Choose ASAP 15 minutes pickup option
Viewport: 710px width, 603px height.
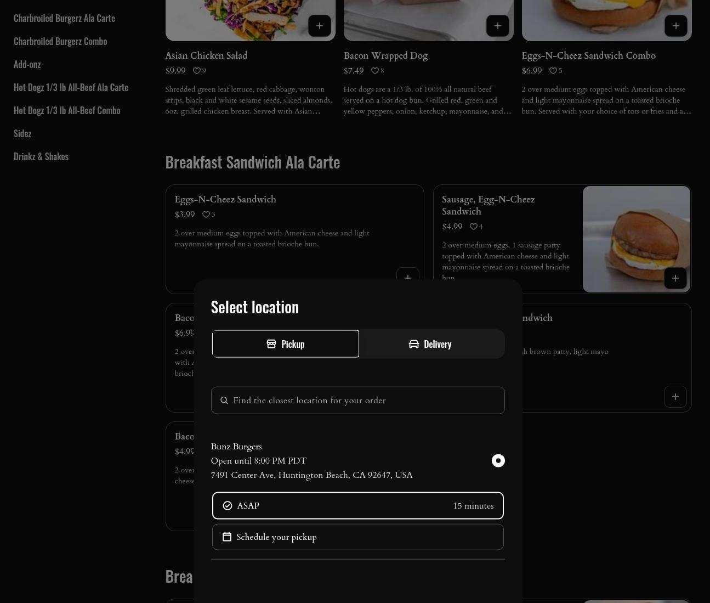coord(357,506)
